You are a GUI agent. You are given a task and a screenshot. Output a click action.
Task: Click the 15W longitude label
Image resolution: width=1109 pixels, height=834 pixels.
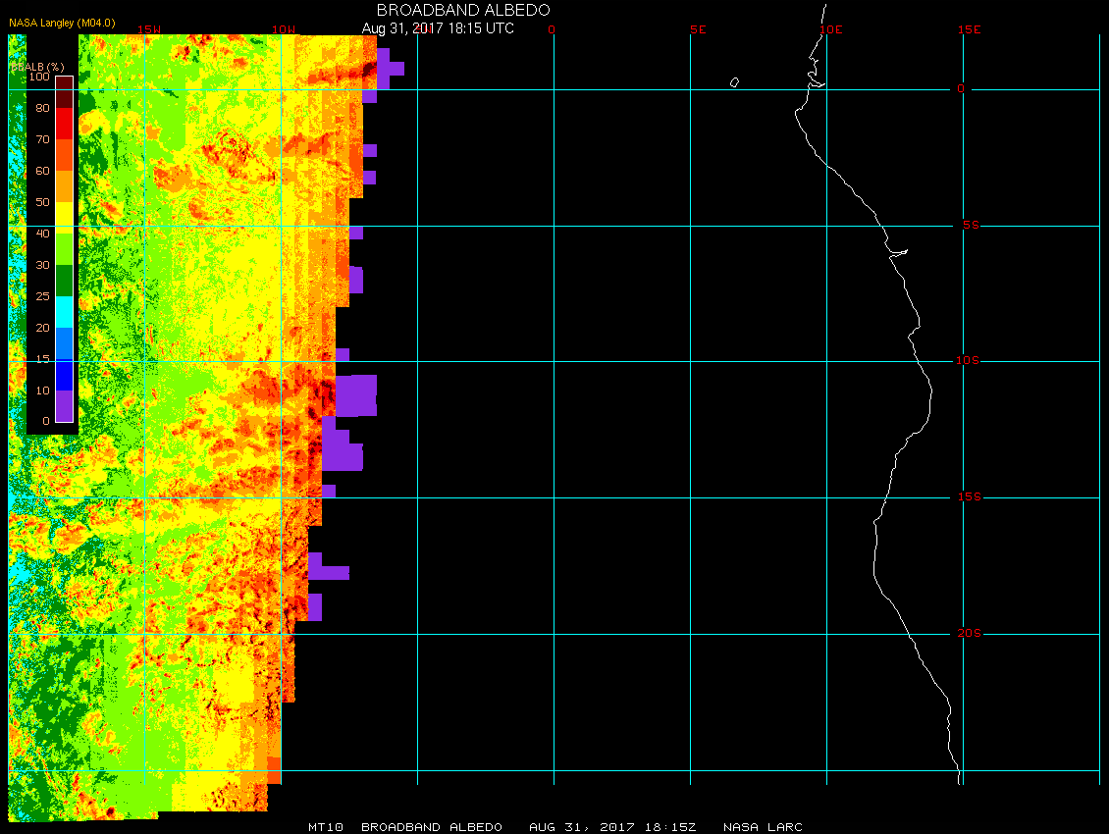[x=149, y=29]
